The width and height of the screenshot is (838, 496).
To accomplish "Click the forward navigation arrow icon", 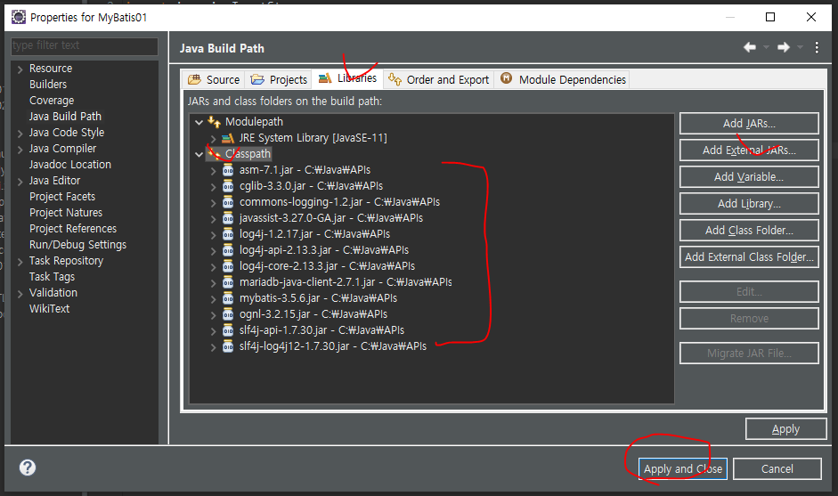I will (x=784, y=47).
